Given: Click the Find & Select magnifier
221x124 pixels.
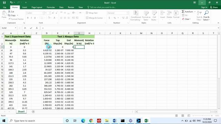Looking at the screenshot, I should click(x=206, y=13).
